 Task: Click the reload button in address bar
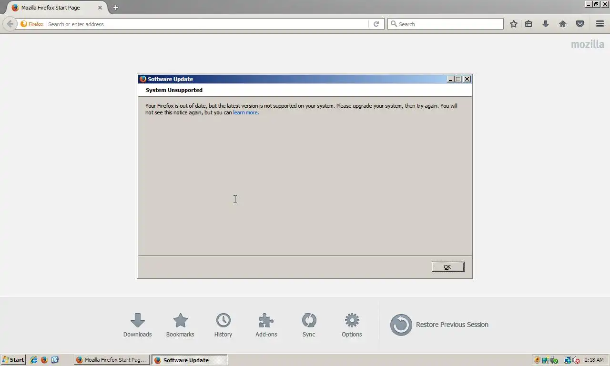(x=376, y=24)
